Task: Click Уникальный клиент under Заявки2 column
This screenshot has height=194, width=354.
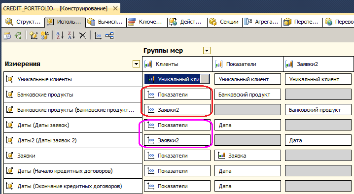Action: click(318, 79)
